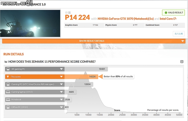Expand the Office PC (2013) dropdown arrow
This screenshot has width=188, height=121.
click(x=61, y=107)
